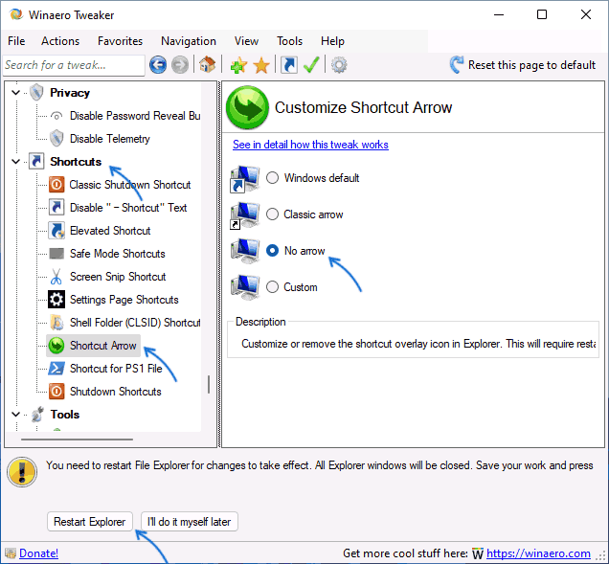Select Settings Page Shortcuts tree item
Image resolution: width=609 pixels, height=564 pixels.
(124, 300)
